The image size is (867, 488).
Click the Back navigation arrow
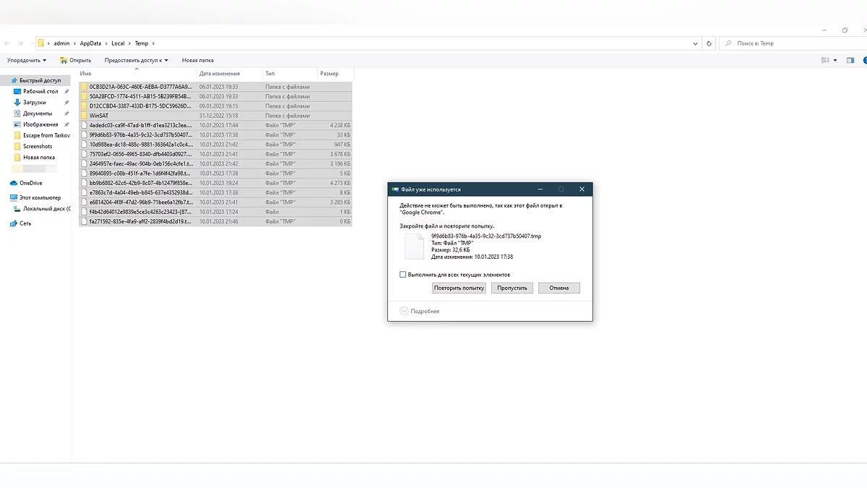(x=7, y=43)
